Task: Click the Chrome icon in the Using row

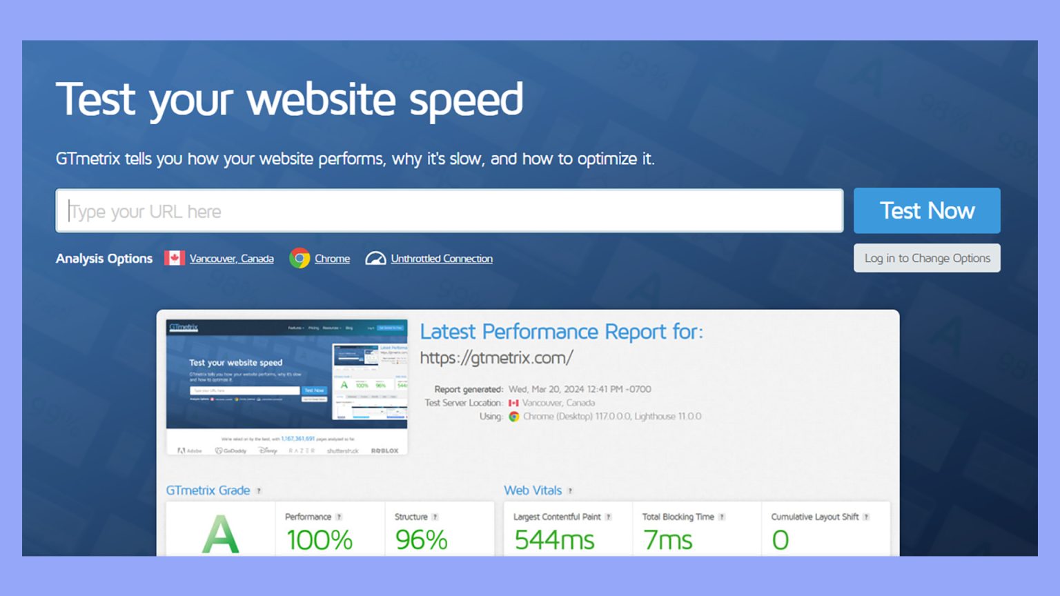Action: [513, 416]
